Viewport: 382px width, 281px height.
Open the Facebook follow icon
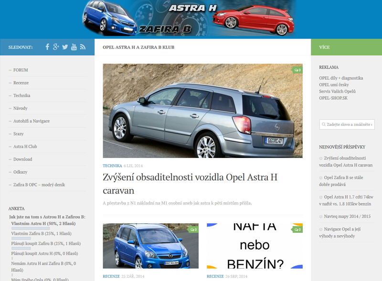pyautogui.click(x=47, y=47)
